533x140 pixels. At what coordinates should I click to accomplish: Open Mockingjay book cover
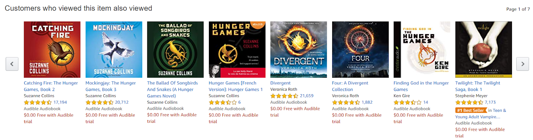tap(114, 50)
